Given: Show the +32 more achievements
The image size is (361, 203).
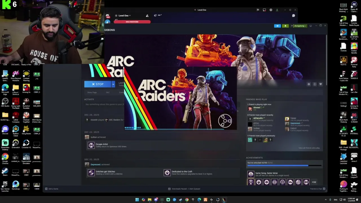Looking at the screenshot, I should point(314,182).
